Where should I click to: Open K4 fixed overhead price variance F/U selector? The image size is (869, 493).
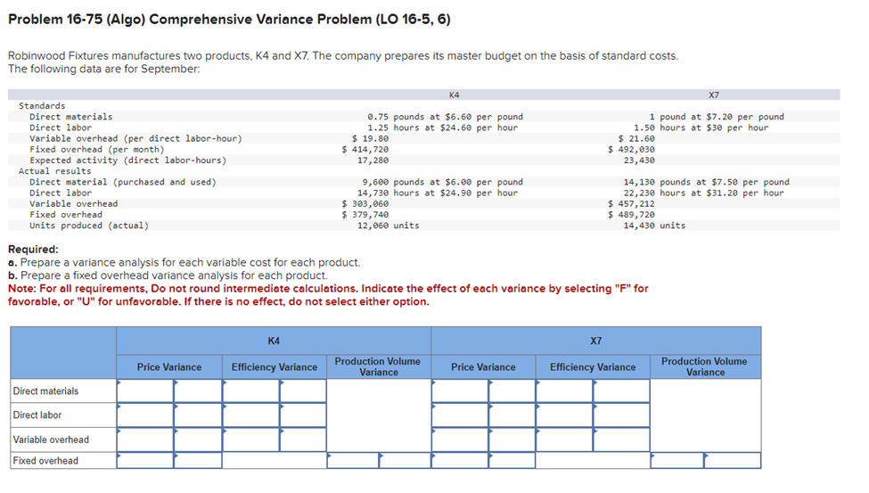tap(198, 460)
